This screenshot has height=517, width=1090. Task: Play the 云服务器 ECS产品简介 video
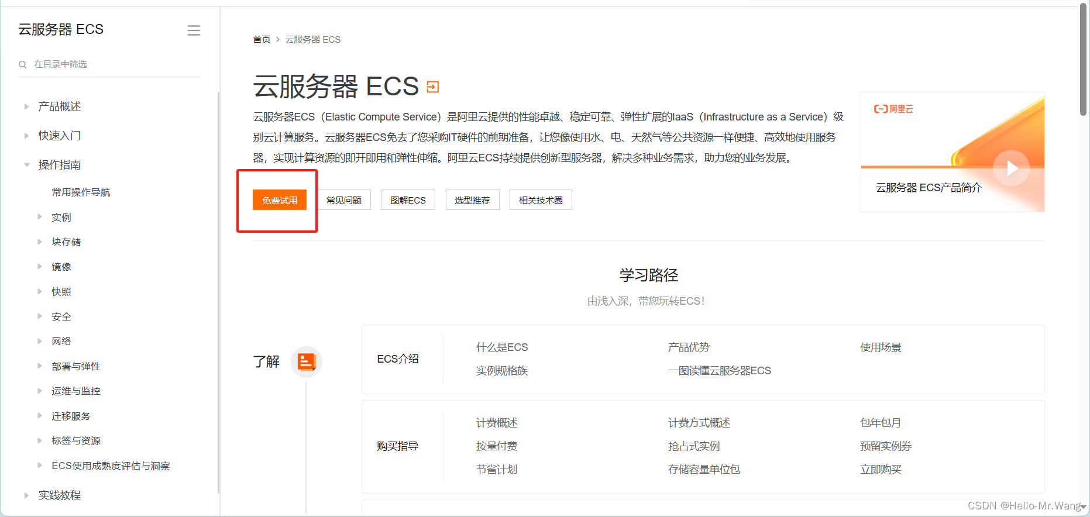(1011, 168)
